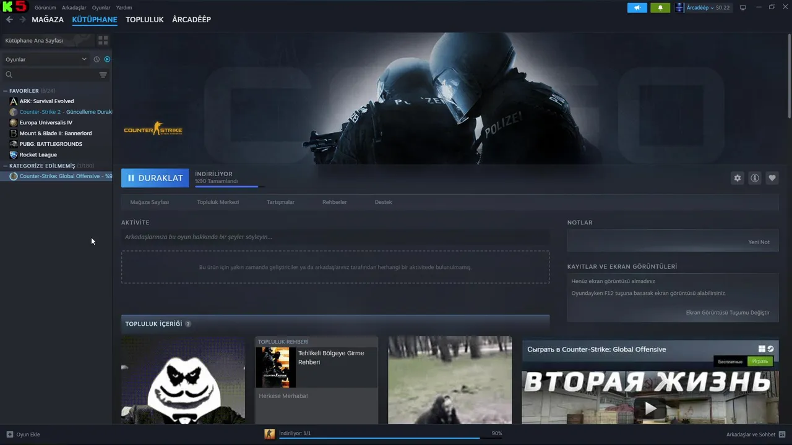The width and height of the screenshot is (792, 445).
Task: Open the Yardım menu
Action: click(124, 7)
